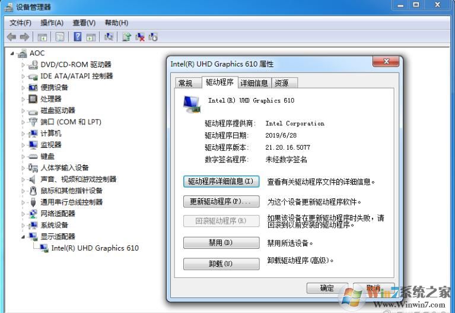455x313 pixels.
Task: Collapse the AOC root node
Action: pyautogui.click(x=12, y=53)
